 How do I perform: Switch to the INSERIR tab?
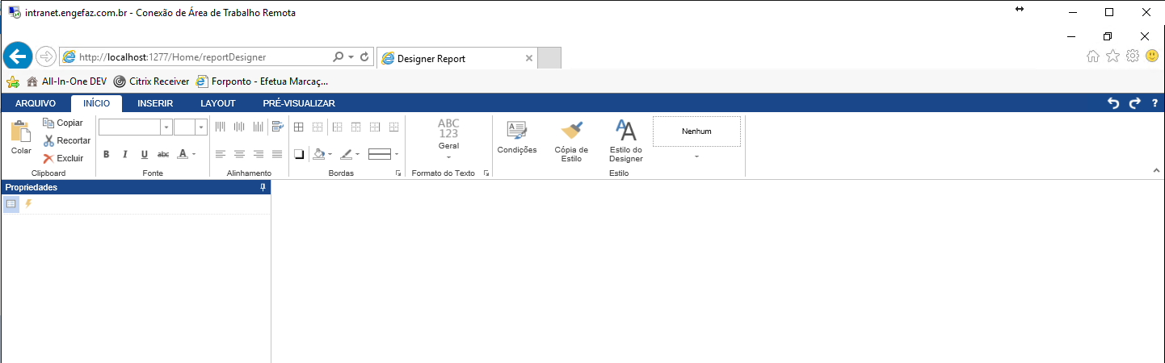point(155,103)
